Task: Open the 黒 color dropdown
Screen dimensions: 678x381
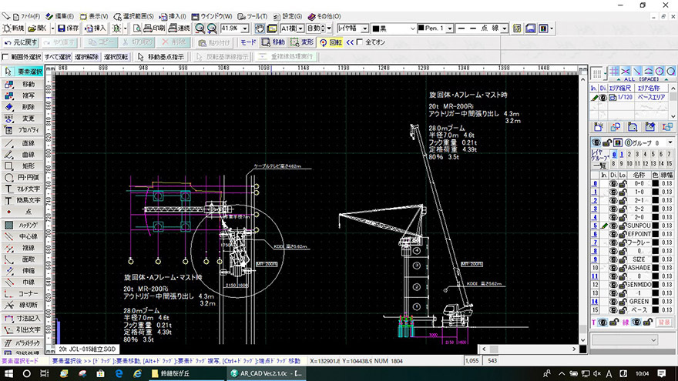Action: 412,28
